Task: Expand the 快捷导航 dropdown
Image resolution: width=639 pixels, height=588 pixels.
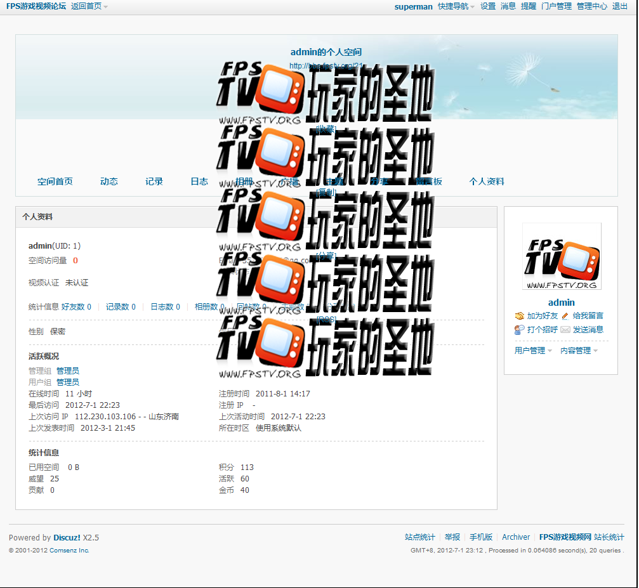Action: (456, 6)
